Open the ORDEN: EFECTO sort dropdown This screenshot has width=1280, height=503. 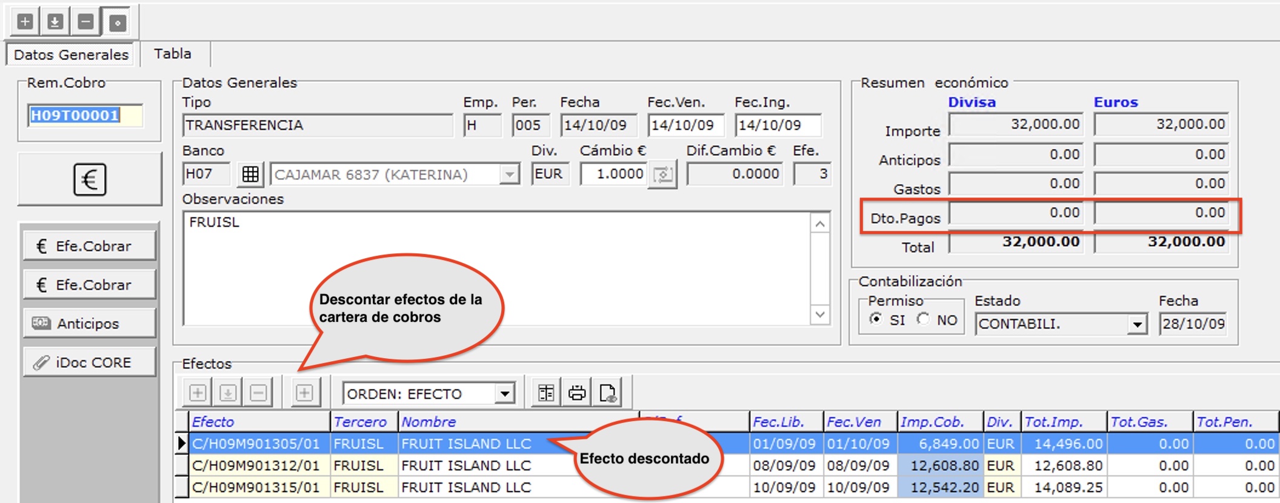504,394
